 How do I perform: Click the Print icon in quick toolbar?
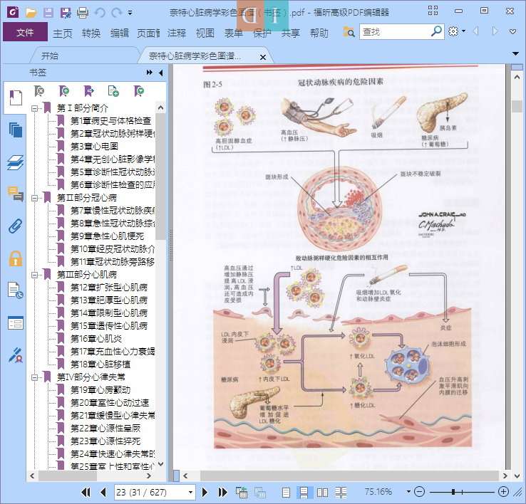[83, 13]
